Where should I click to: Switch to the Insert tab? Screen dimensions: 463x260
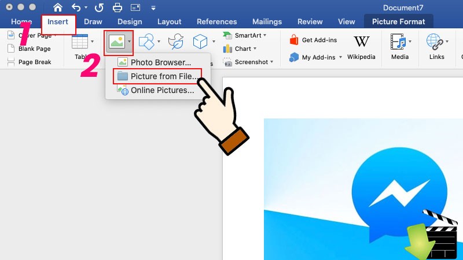tap(58, 22)
